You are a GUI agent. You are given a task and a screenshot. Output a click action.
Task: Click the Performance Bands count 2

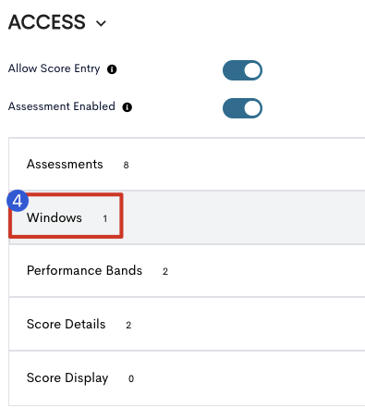165,271
